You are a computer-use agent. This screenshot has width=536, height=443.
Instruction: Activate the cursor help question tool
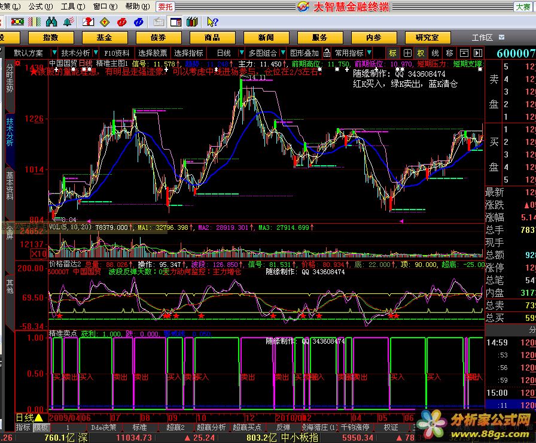click(212, 22)
